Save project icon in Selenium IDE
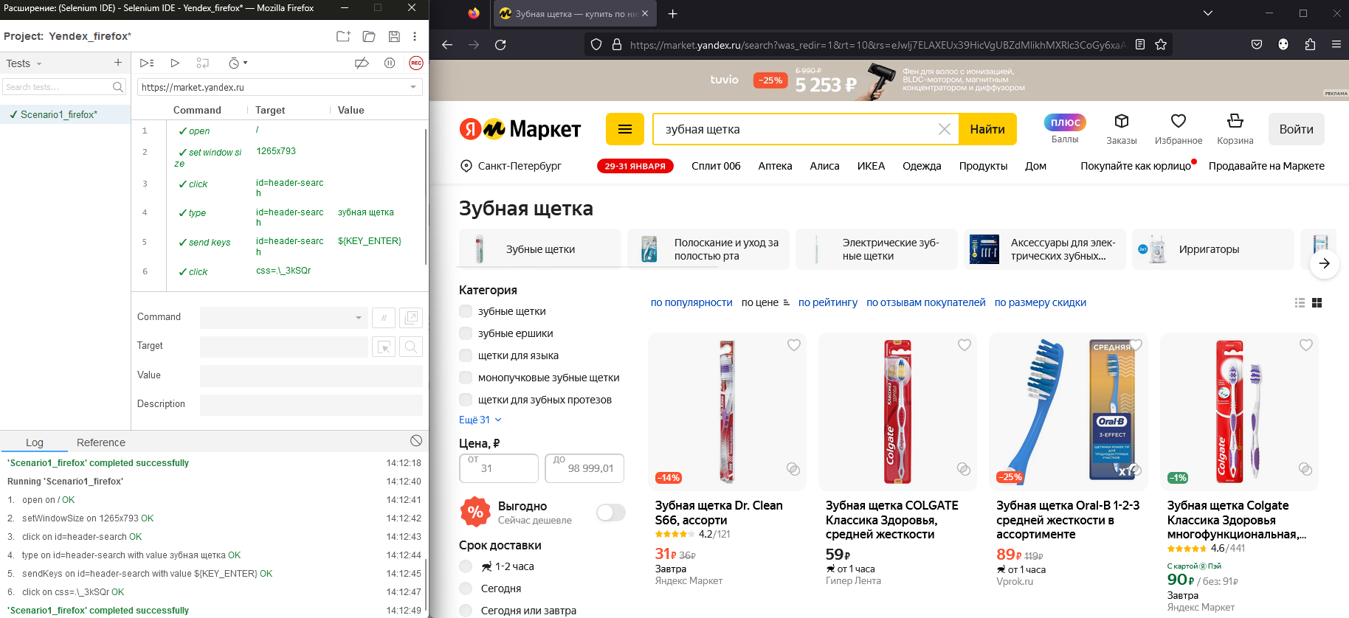The height and width of the screenshot is (618, 1349). (x=394, y=36)
